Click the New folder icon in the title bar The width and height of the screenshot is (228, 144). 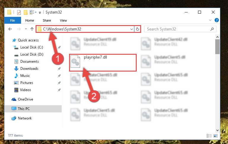[x=25, y=12]
